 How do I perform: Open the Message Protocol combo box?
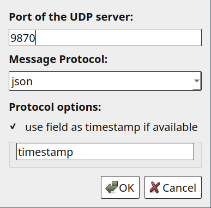pyautogui.click(x=105, y=81)
